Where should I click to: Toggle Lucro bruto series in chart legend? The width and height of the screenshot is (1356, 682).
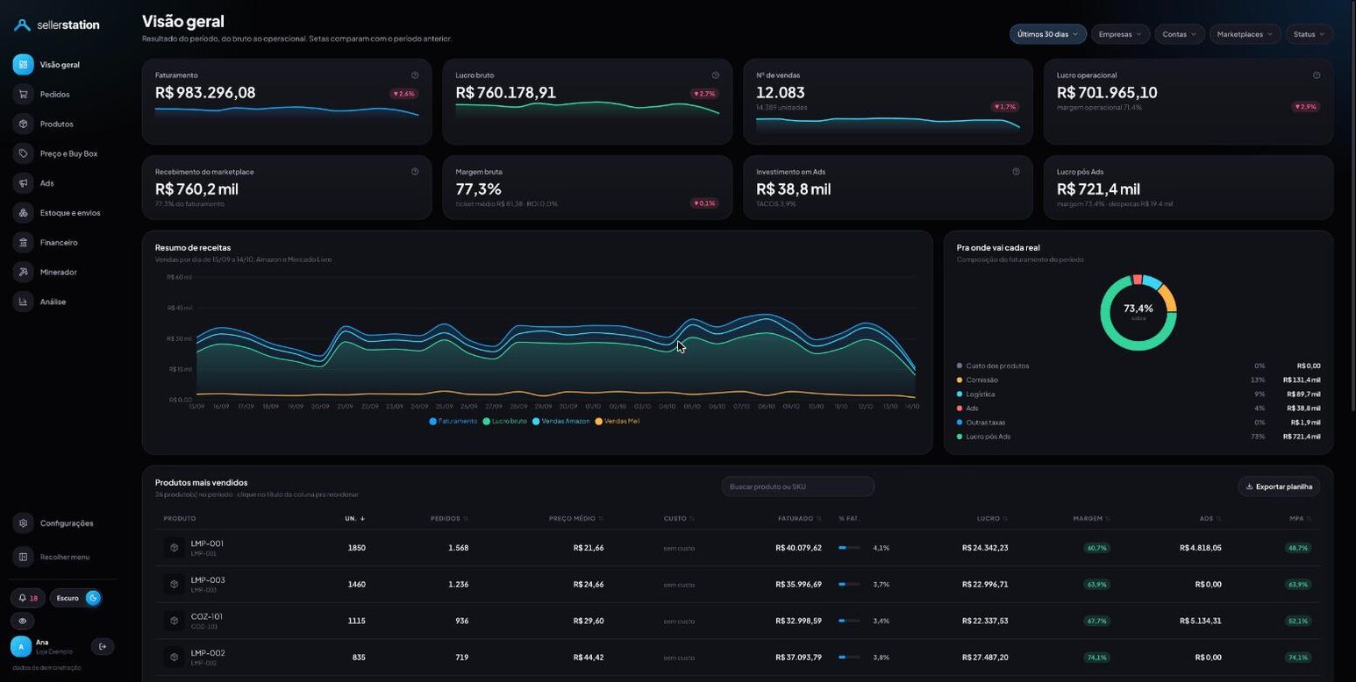pyautogui.click(x=505, y=422)
